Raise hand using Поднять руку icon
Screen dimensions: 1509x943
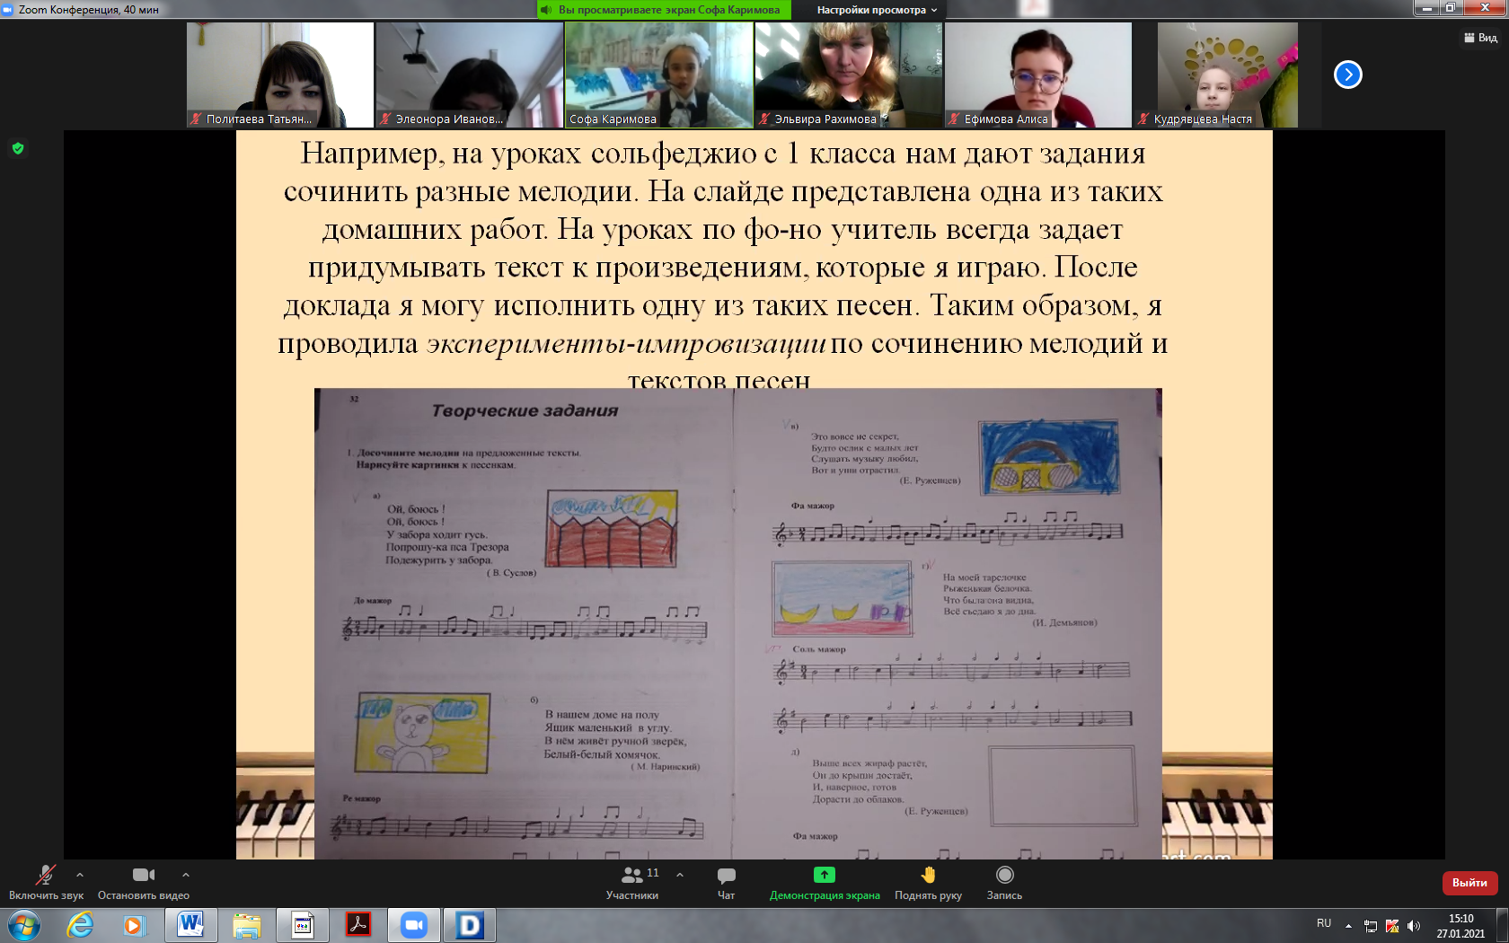click(x=928, y=875)
